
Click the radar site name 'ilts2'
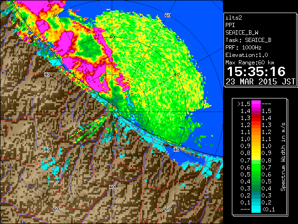coord(234,18)
